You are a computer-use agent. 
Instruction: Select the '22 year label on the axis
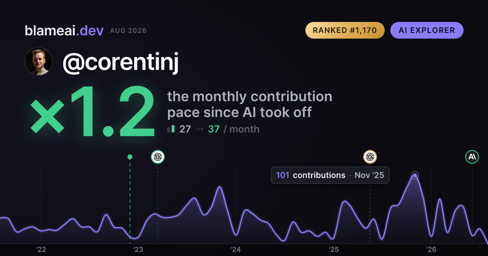41,249
